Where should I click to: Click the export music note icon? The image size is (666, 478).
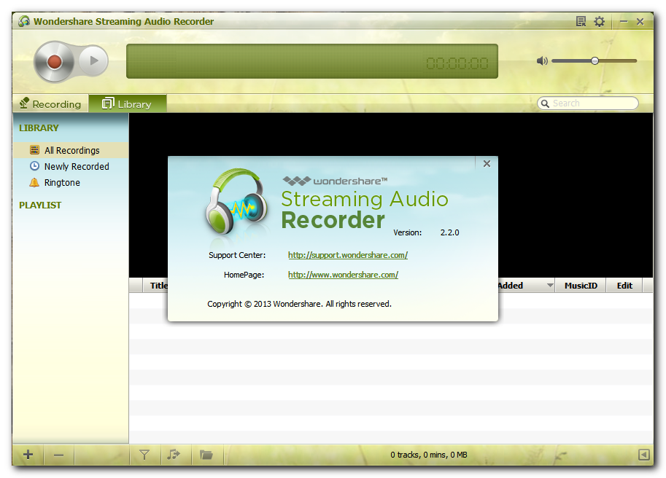coord(174,455)
